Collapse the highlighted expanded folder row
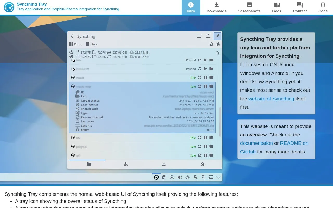 click(x=142, y=86)
